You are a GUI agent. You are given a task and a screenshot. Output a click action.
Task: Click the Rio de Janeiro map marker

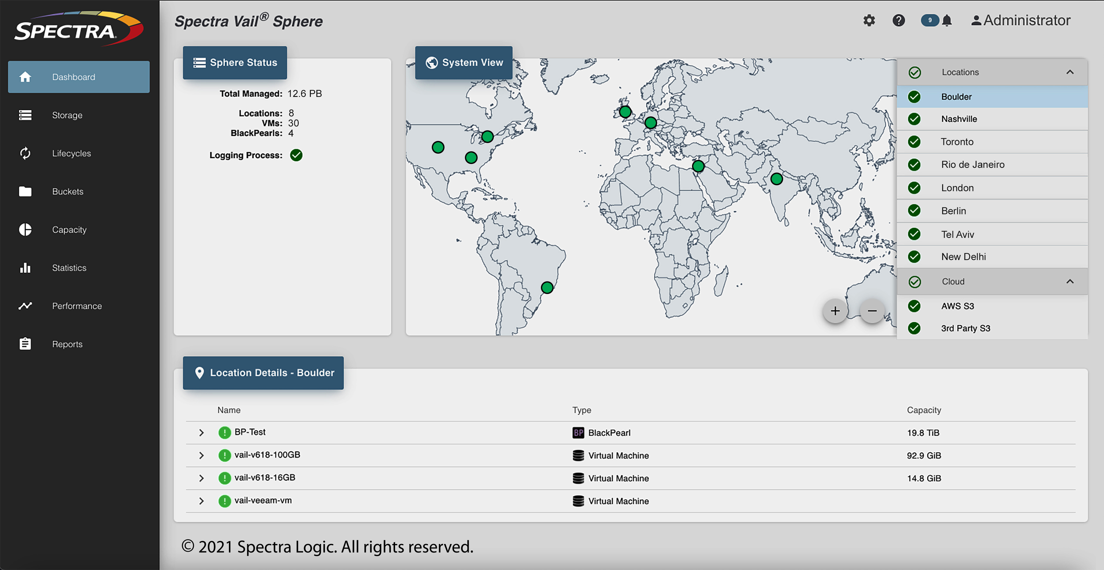tap(547, 287)
